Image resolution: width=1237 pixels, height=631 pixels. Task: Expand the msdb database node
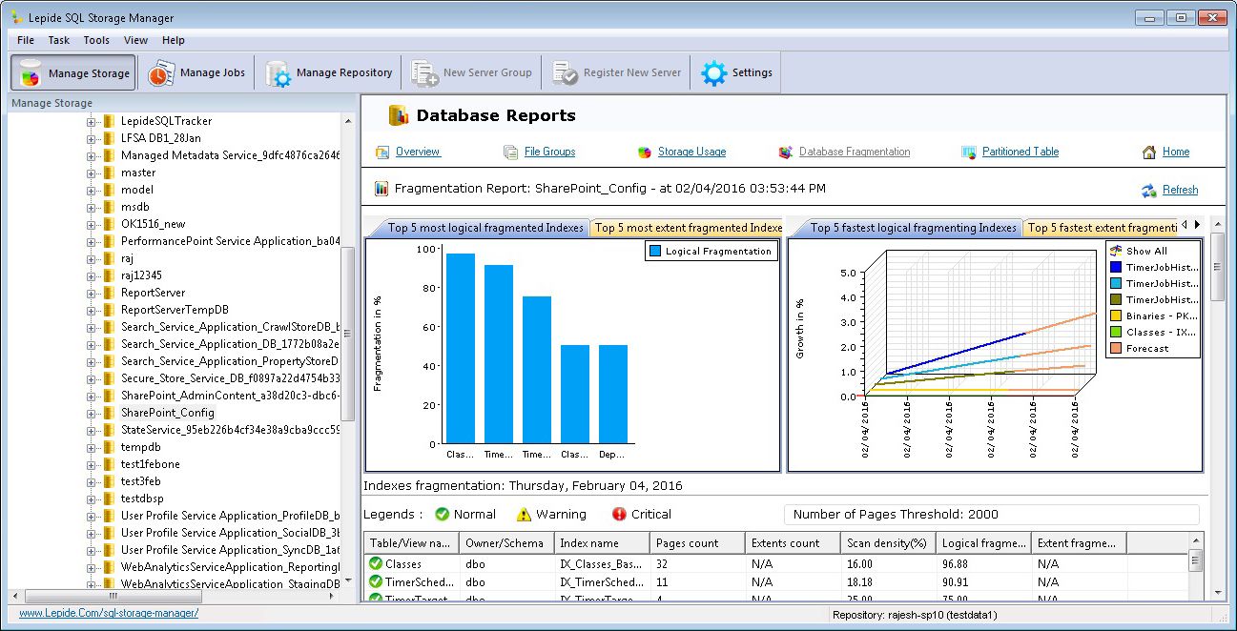92,207
